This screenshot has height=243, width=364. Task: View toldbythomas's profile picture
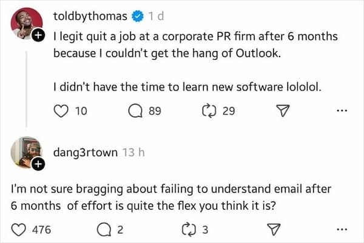pyautogui.click(x=25, y=23)
